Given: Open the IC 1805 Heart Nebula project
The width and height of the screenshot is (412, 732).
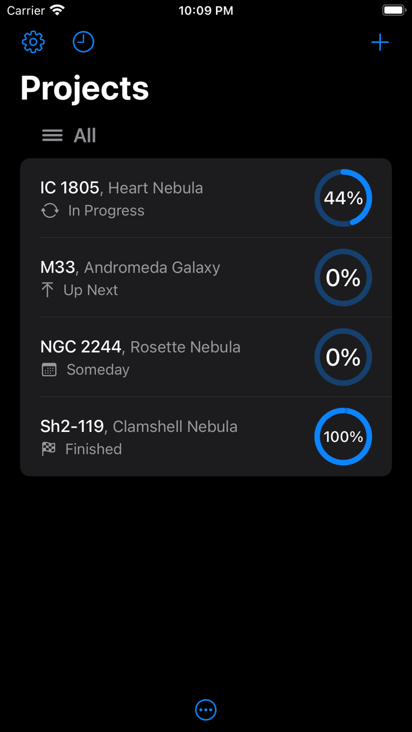Looking at the screenshot, I should (121, 188).
